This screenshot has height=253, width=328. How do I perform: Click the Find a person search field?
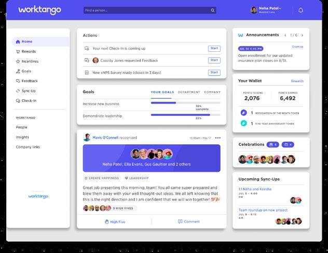[150, 10]
